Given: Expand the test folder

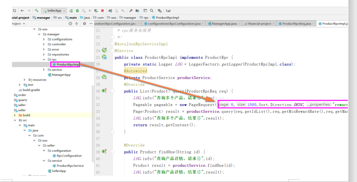Looking at the screenshot, I should click(x=20, y=85).
